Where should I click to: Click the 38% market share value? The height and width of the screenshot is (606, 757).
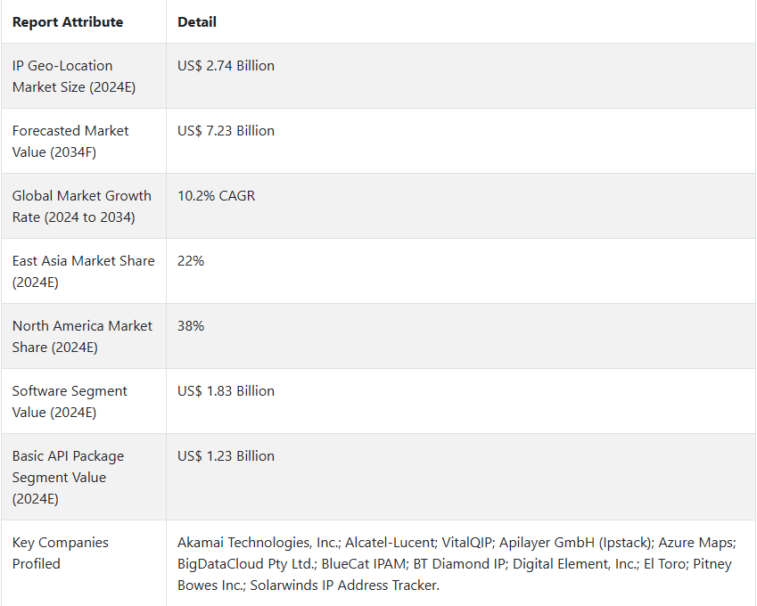point(191,326)
